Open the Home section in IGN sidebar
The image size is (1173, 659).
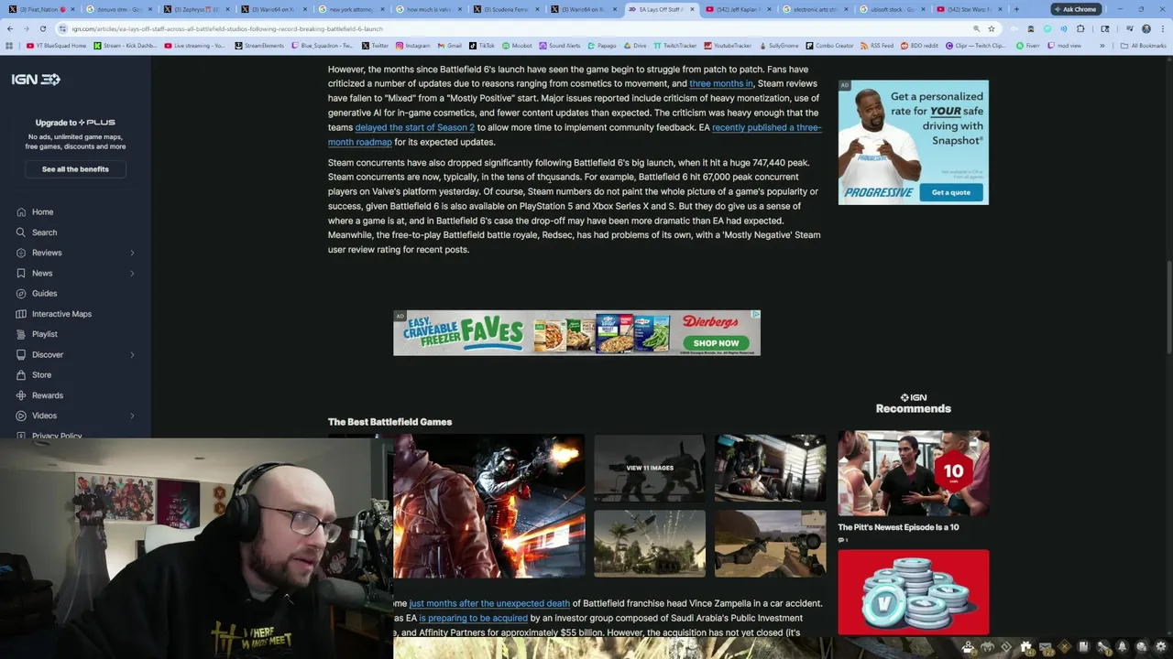pos(42,211)
